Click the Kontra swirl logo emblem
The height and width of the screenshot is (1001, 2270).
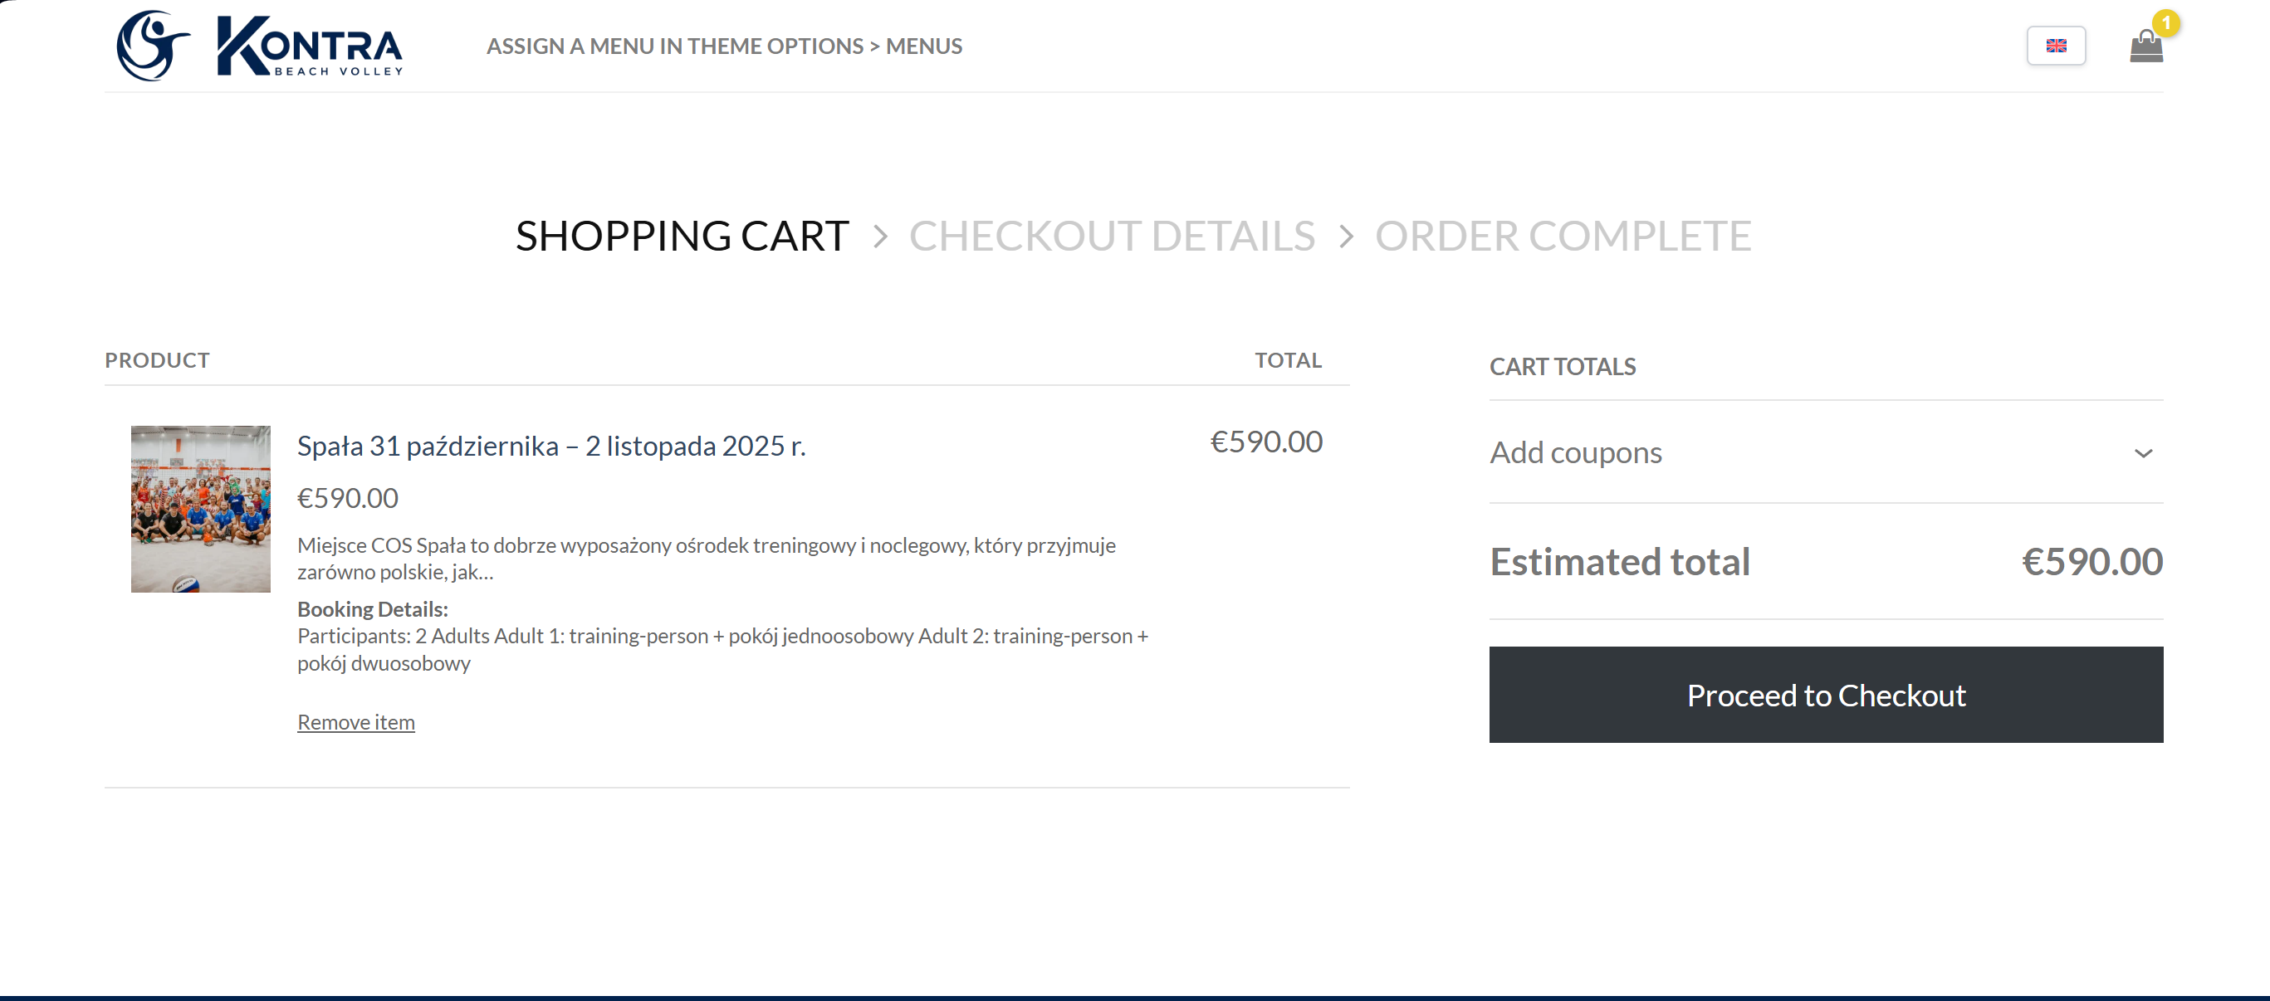153,46
